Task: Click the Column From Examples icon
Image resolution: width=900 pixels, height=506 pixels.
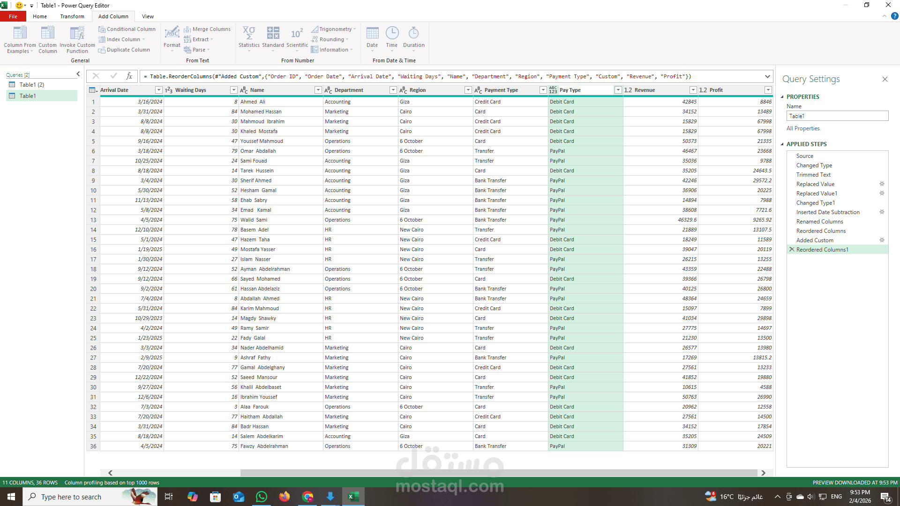Action: tap(20, 33)
